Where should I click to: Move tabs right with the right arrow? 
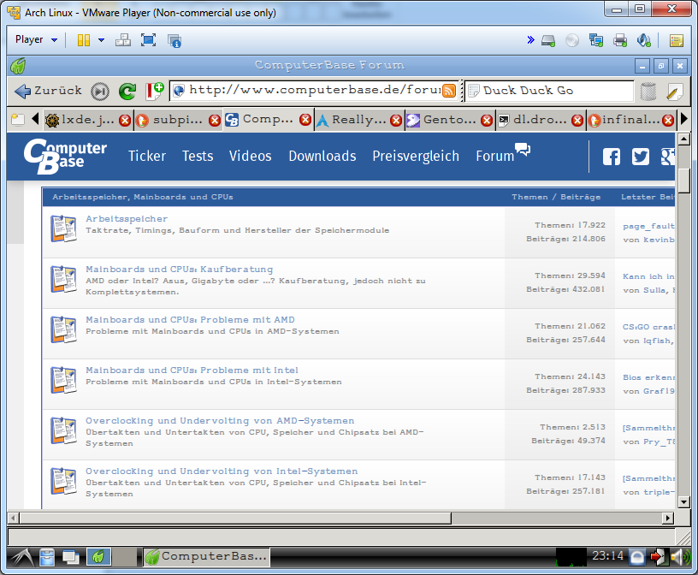coord(684,119)
